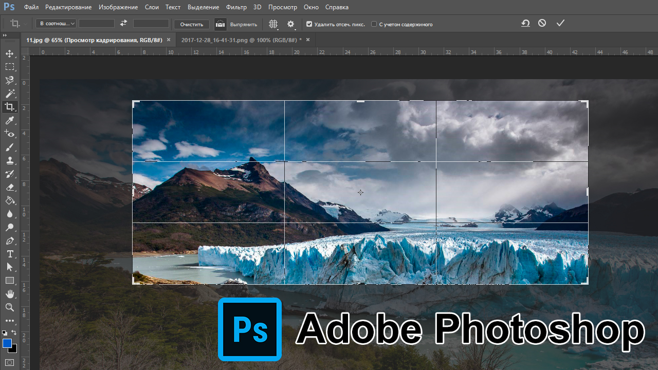Open the Фильтр menu
Screen dimensions: 658x370
236,7
